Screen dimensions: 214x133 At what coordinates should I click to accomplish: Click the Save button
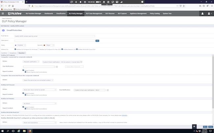pos(205,127)
